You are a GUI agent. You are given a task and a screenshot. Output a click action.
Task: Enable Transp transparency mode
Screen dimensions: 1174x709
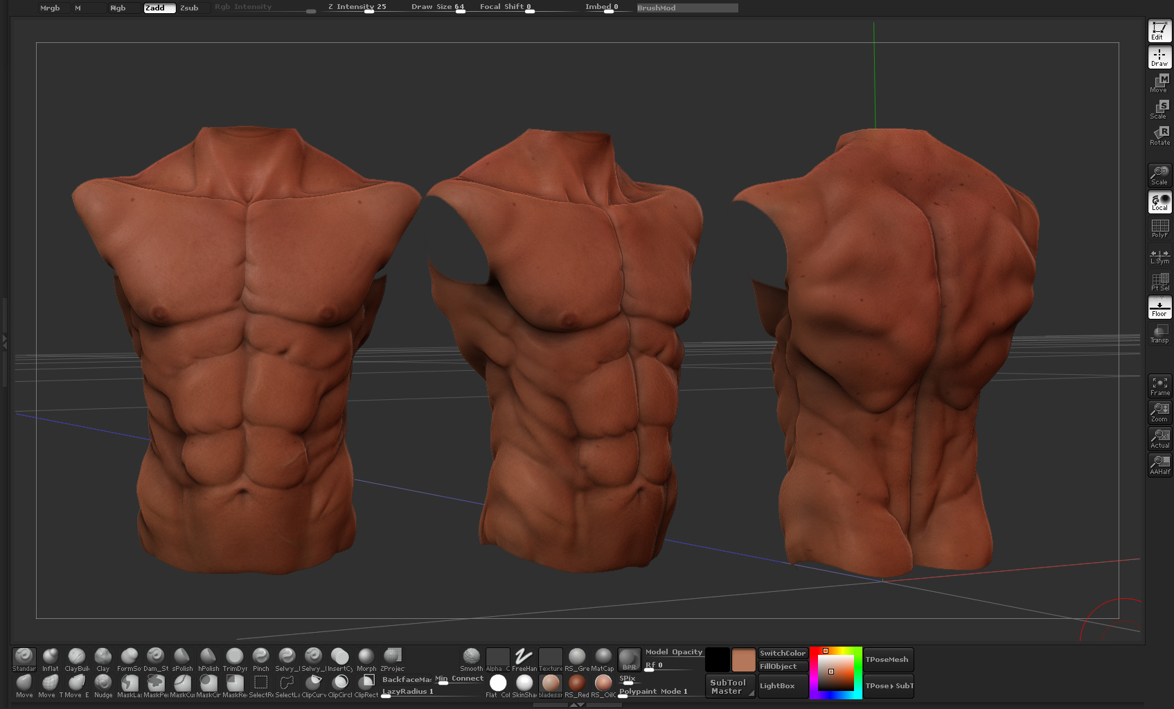coord(1160,333)
